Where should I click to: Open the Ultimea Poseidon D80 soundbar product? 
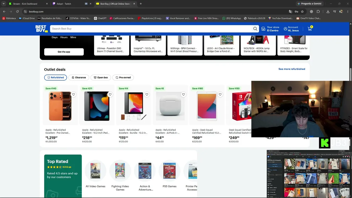(x=112, y=45)
